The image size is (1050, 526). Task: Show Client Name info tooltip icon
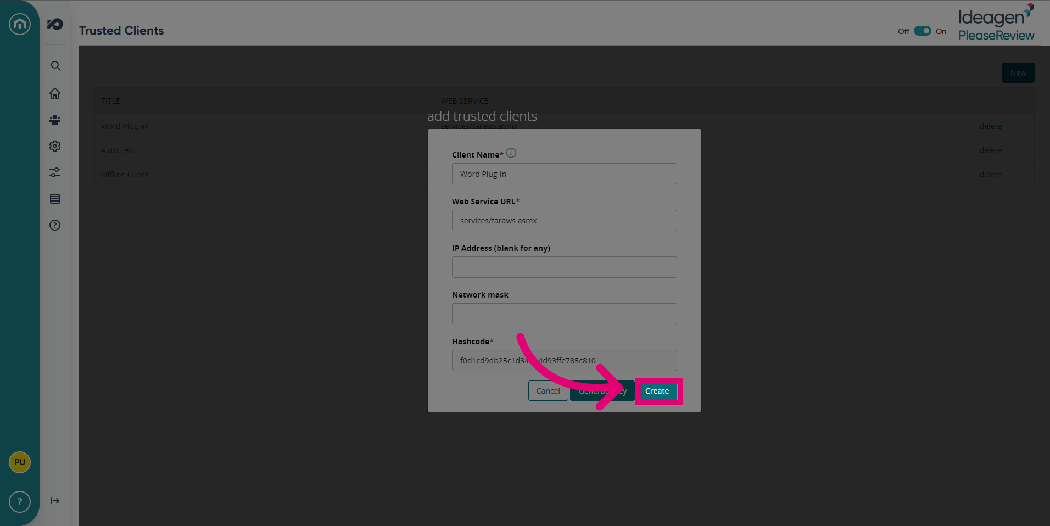pos(511,153)
